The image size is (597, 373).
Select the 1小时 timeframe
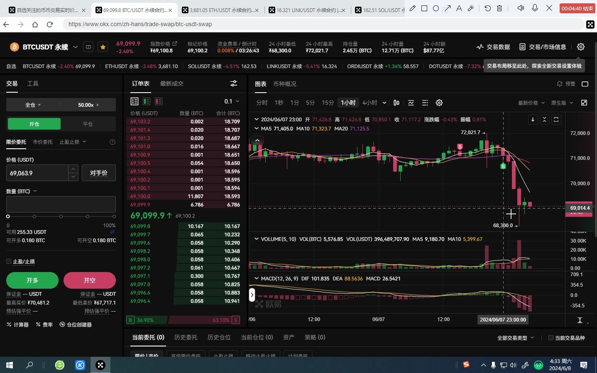pyautogui.click(x=348, y=103)
